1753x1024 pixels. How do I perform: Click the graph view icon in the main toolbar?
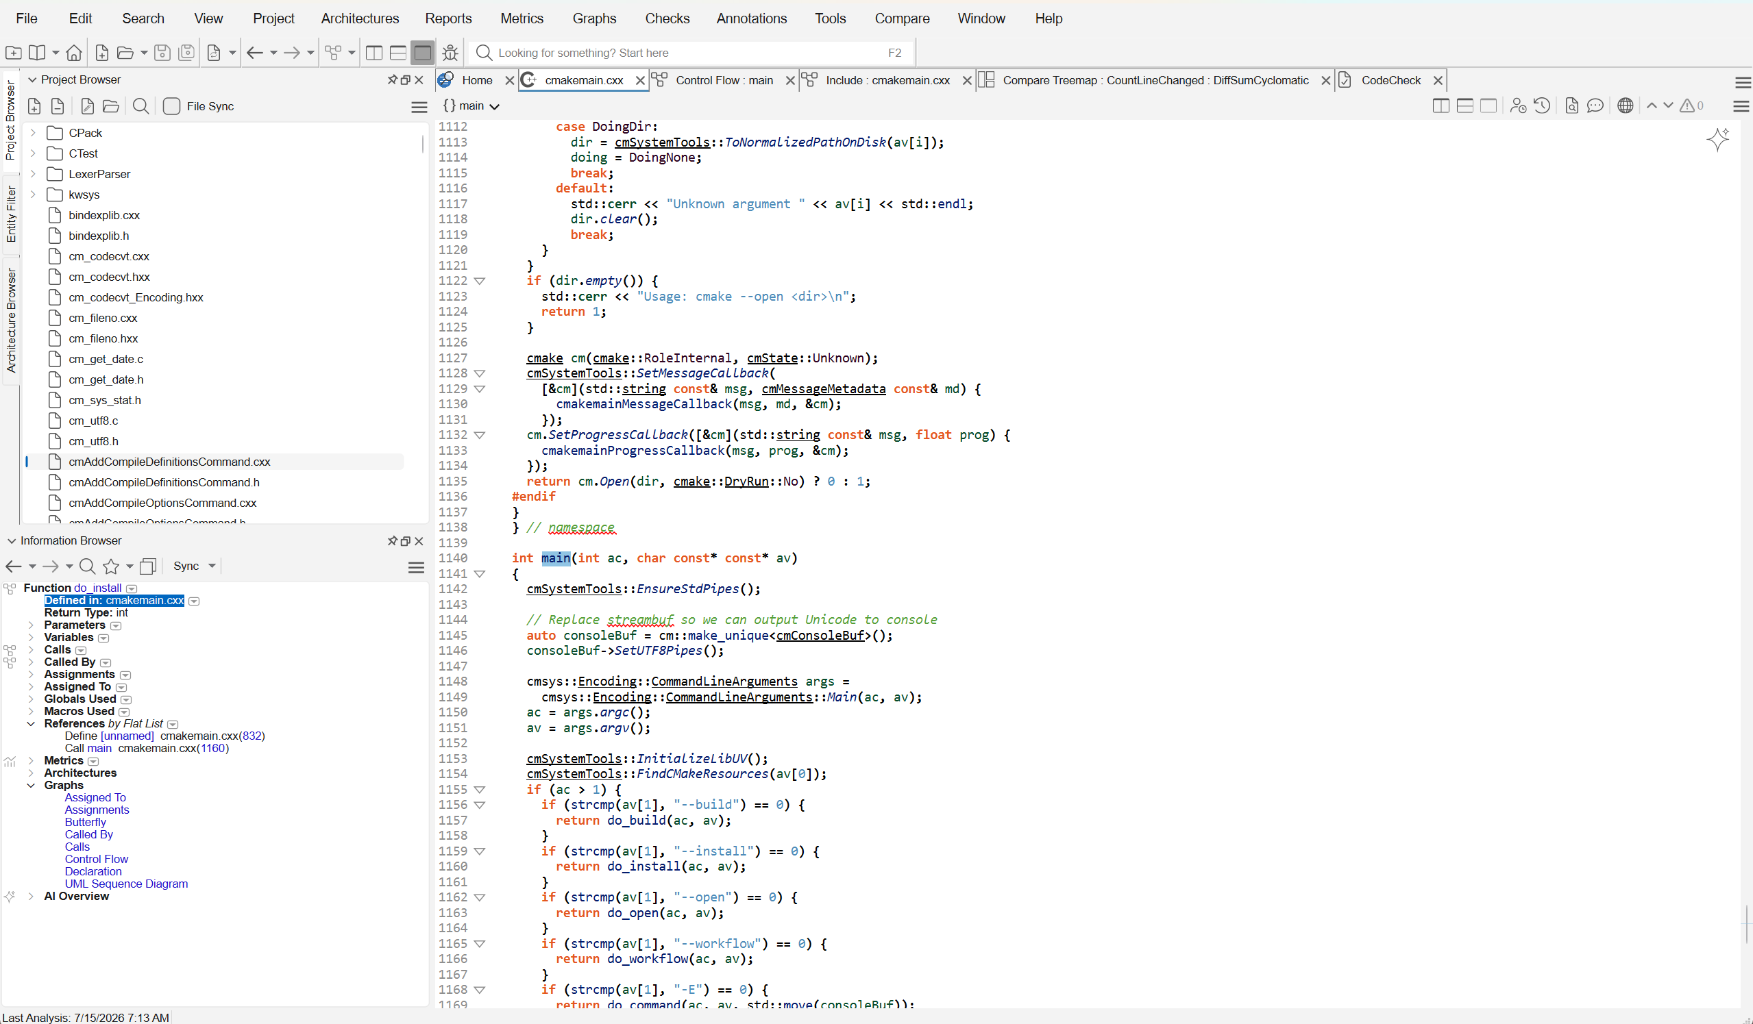point(334,53)
